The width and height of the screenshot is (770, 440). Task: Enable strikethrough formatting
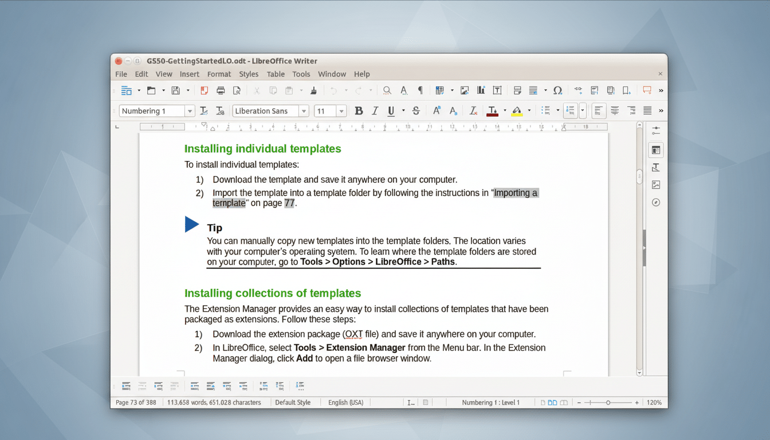pyautogui.click(x=416, y=111)
